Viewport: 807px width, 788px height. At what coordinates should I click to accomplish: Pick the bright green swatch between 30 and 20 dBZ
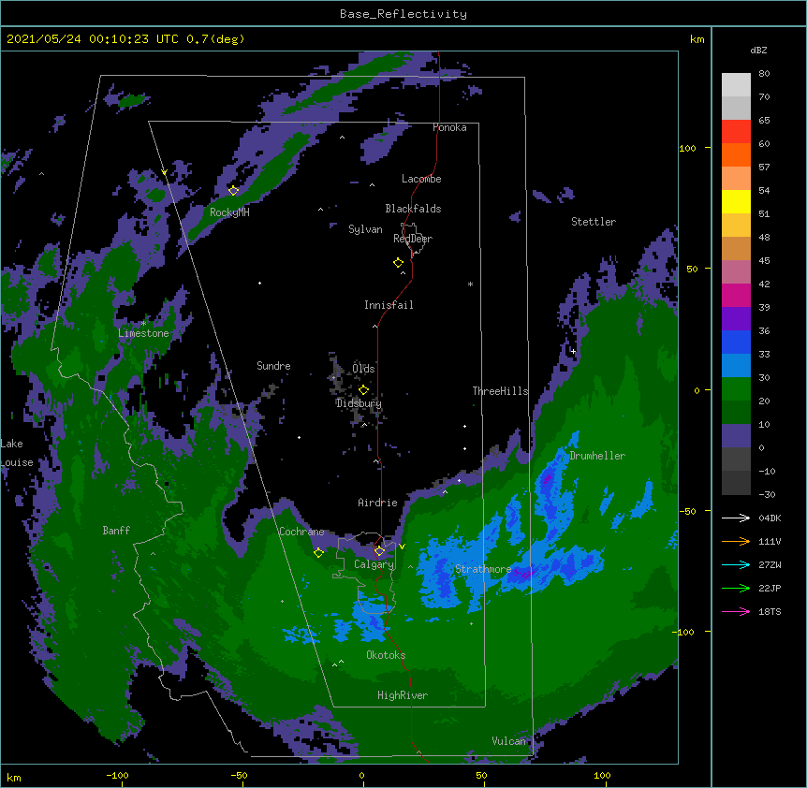(736, 389)
